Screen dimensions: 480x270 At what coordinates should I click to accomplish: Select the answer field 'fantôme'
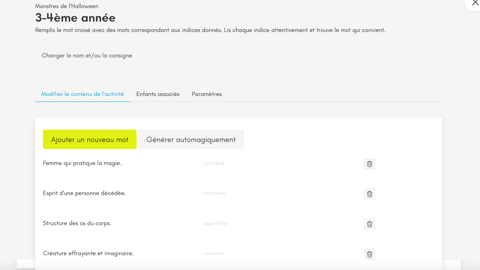pyautogui.click(x=214, y=193)
